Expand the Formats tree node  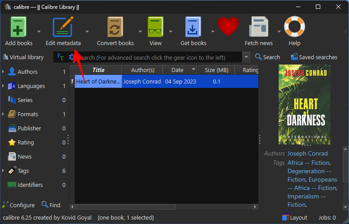3,114
